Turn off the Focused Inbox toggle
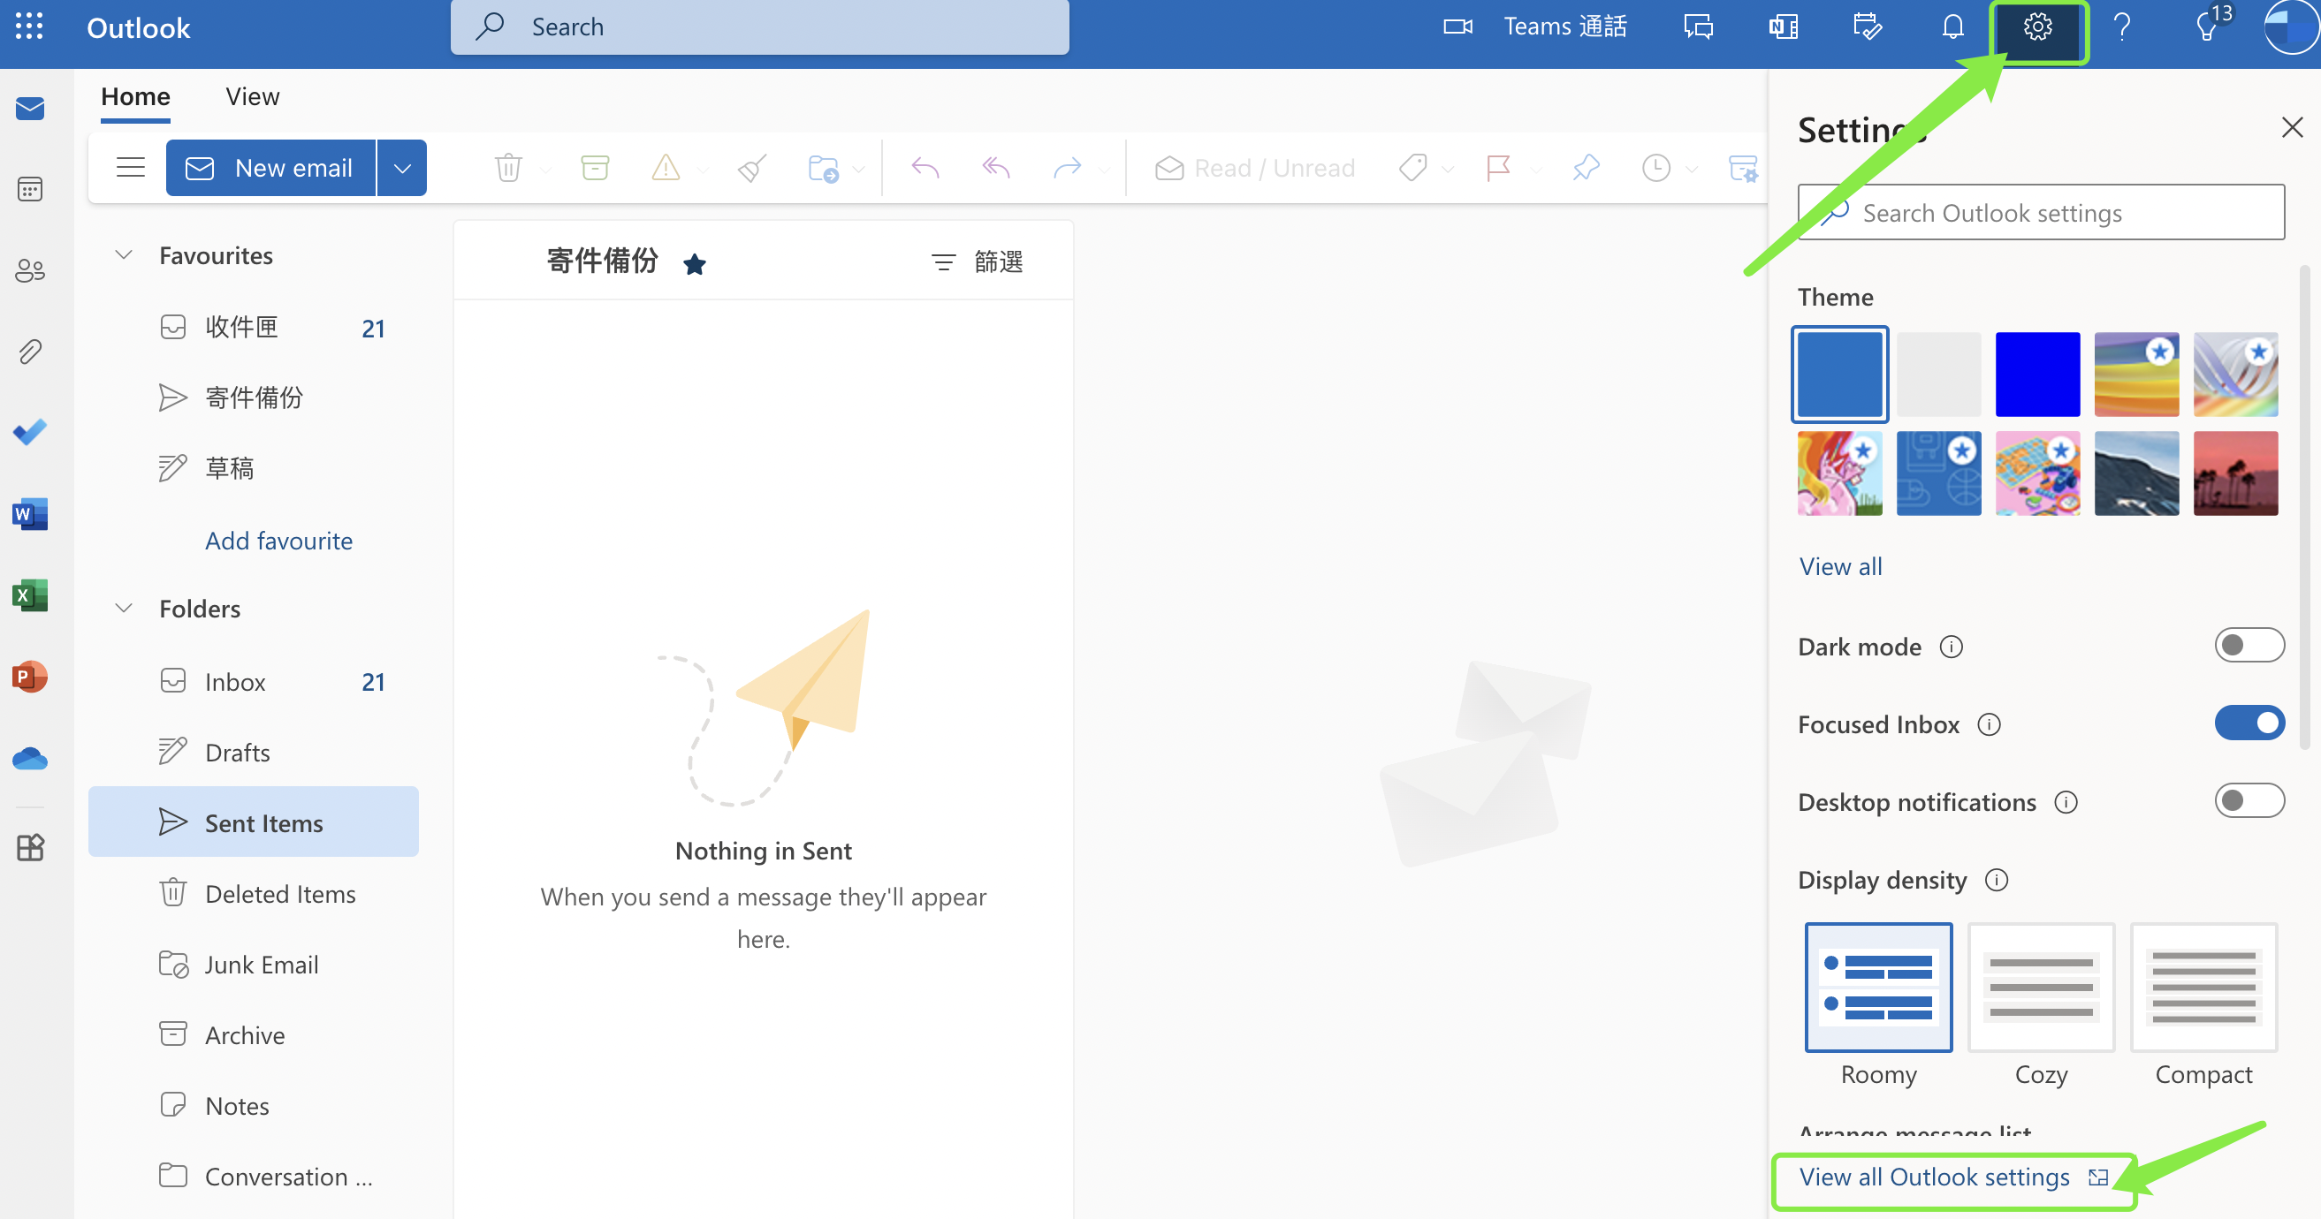 [2248, 723]
